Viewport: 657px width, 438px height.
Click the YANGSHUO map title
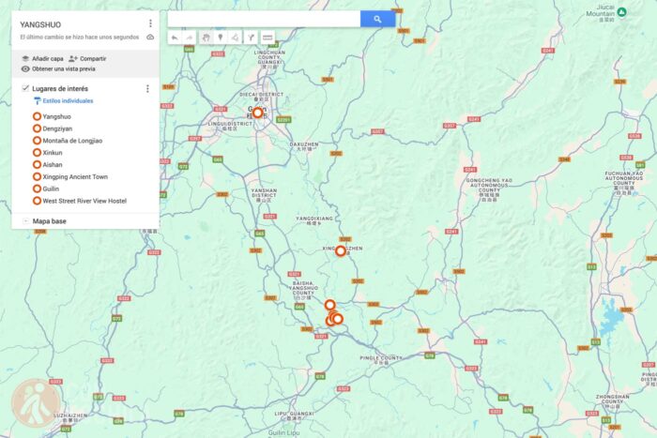click(x=40, y=24)
